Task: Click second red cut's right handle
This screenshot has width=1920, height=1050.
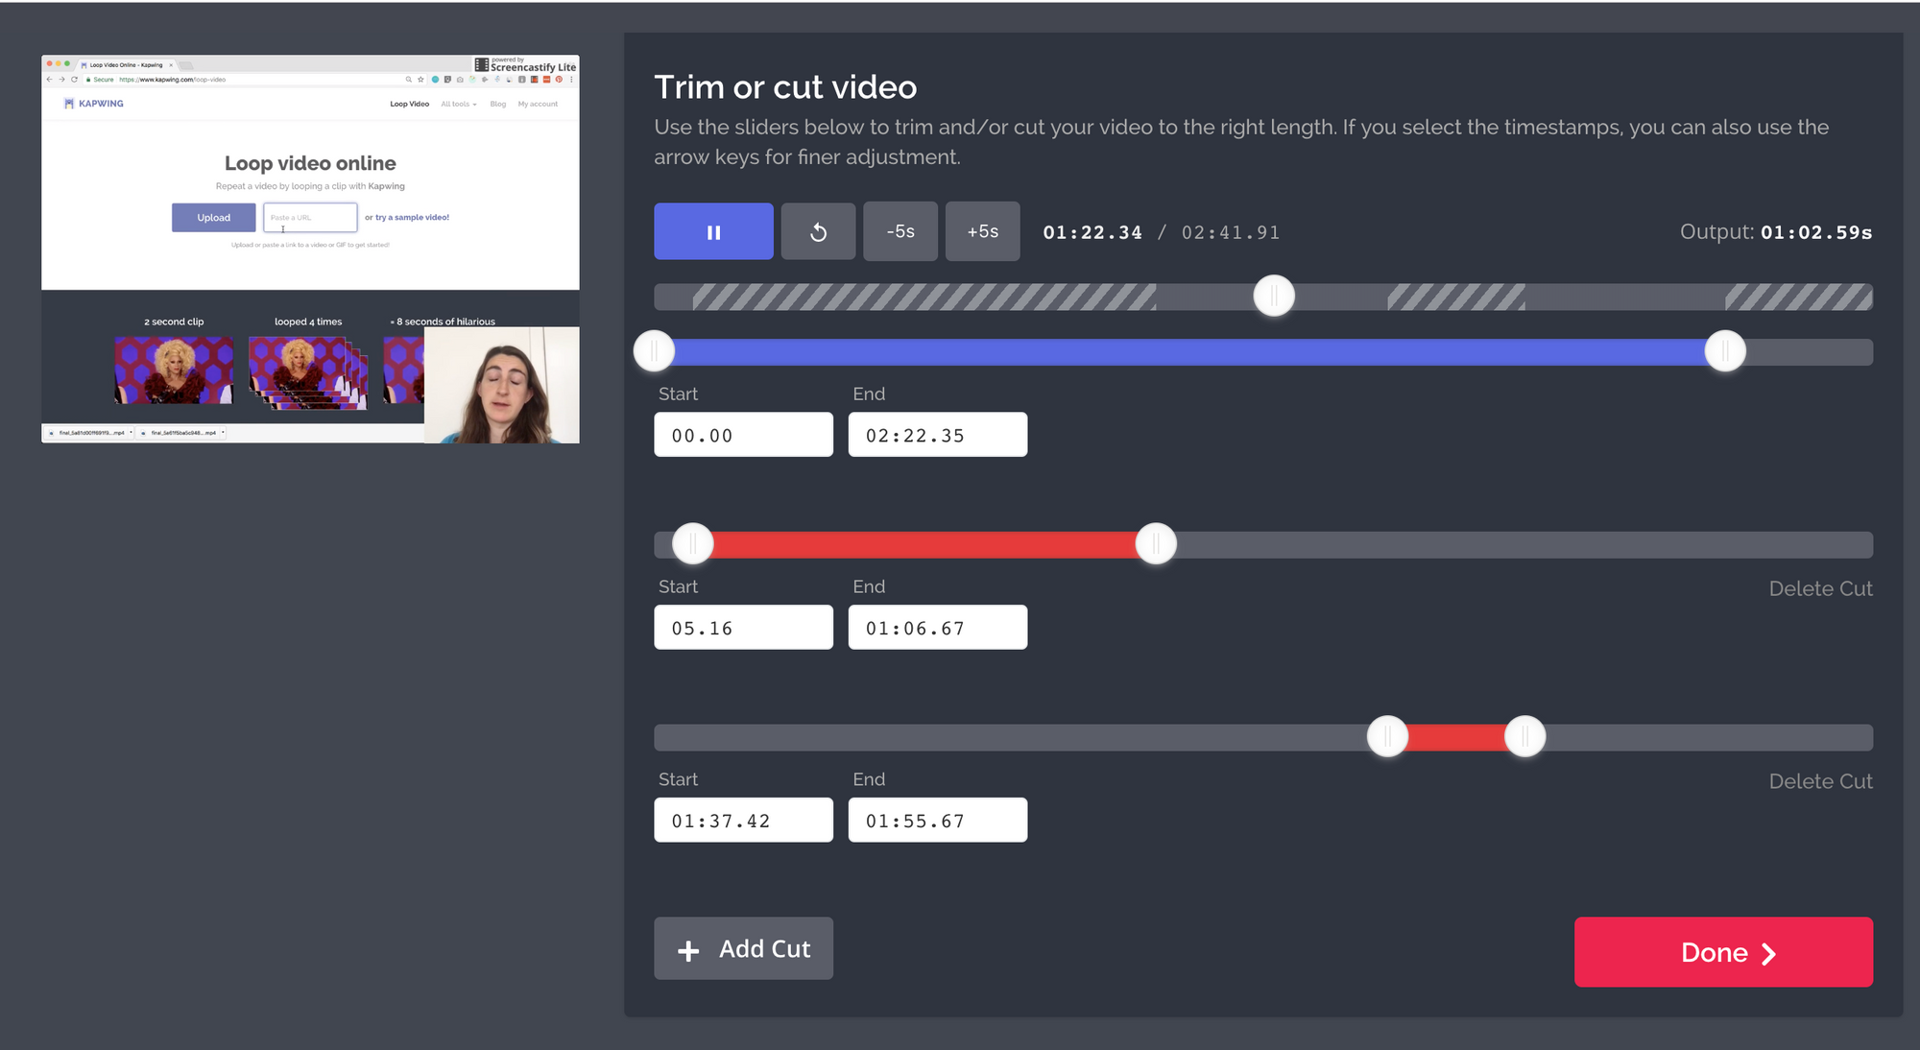Action: (x=1524, y=737)
